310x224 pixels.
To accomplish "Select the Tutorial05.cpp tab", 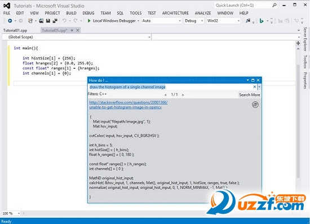I will pyautogui.click(x=54, y=30).
